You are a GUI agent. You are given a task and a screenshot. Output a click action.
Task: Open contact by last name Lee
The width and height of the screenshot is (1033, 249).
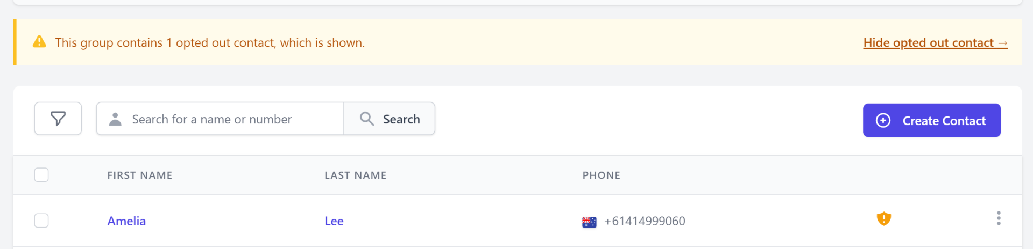coord(334,221)
